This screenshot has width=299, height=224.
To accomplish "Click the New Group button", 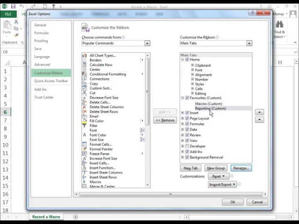I will pos(216,168).
